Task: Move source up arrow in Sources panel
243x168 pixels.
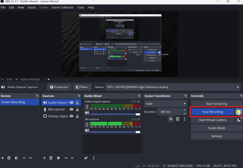Action: click(x=66, y=158)
